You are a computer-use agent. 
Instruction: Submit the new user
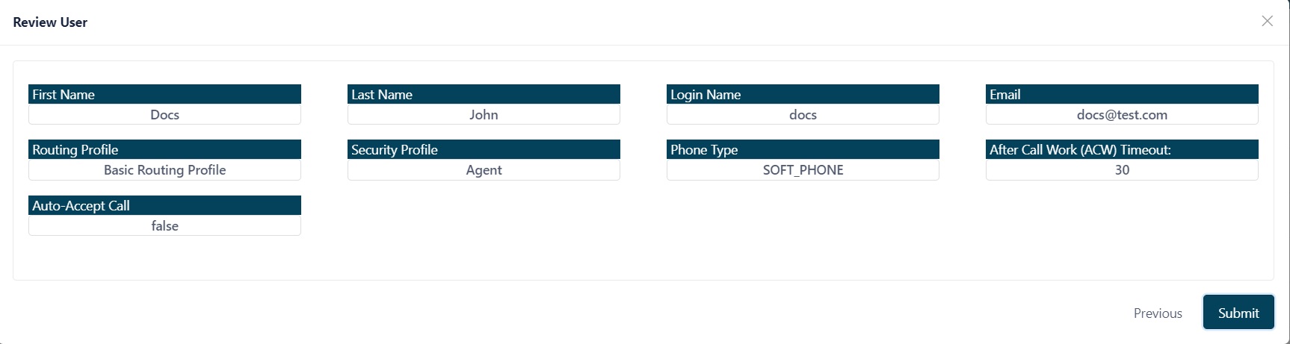[x=1238, y=313]
